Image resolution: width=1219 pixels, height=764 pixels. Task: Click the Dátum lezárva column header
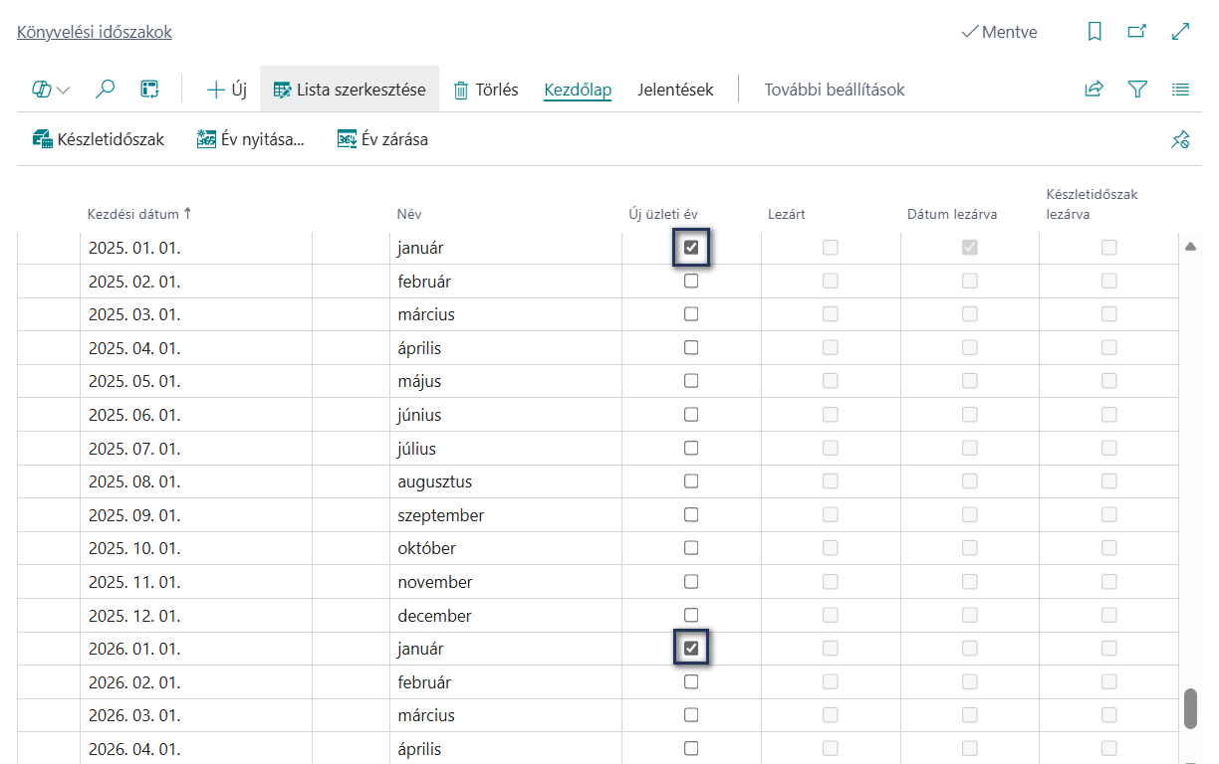click(x=952, y=214)
